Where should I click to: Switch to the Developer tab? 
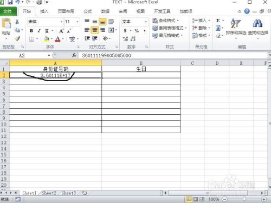coord(162,11)
